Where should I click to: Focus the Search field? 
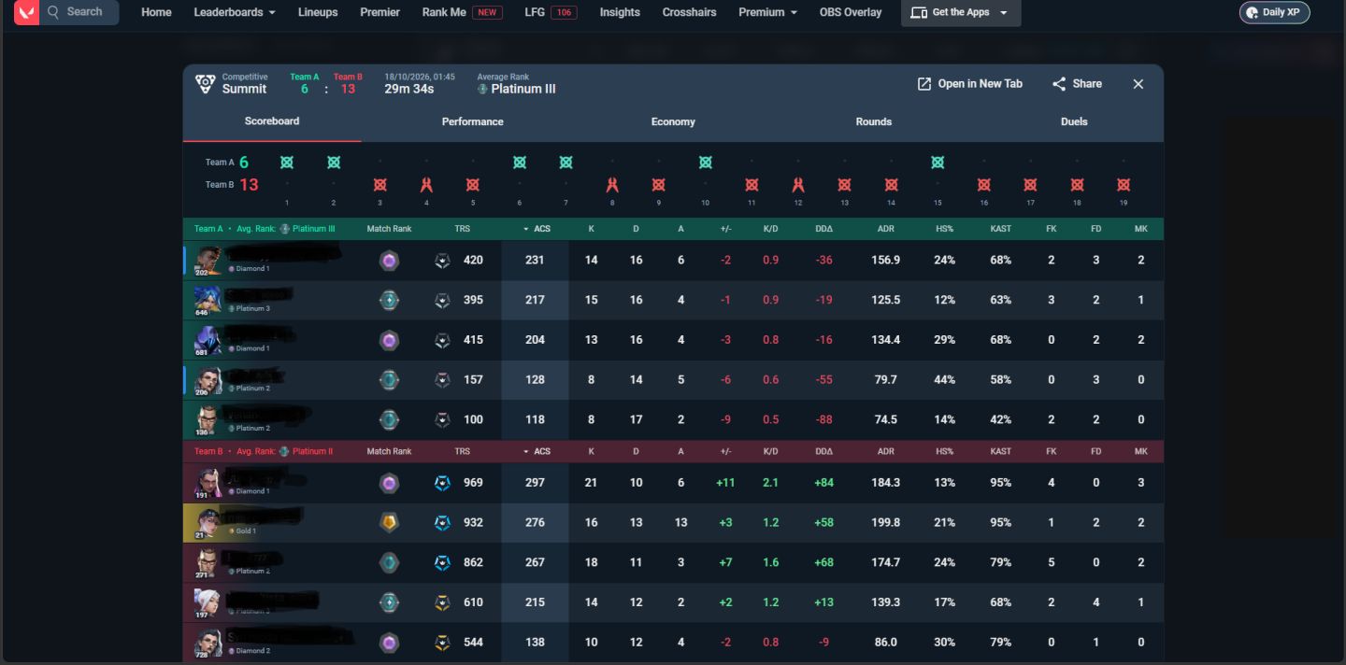[x=79, y=12]
